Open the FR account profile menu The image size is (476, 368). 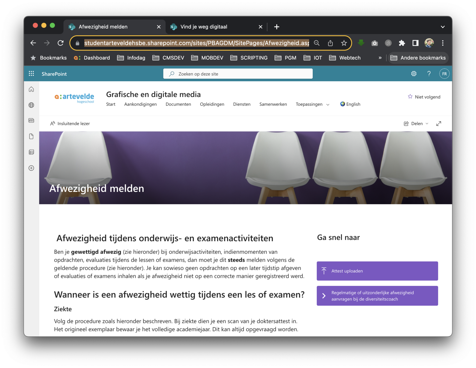(x=444, y=74)
